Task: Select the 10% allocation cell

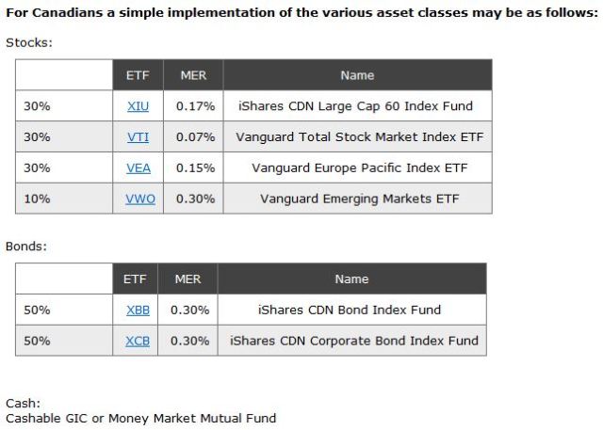Action: point(37,199)
